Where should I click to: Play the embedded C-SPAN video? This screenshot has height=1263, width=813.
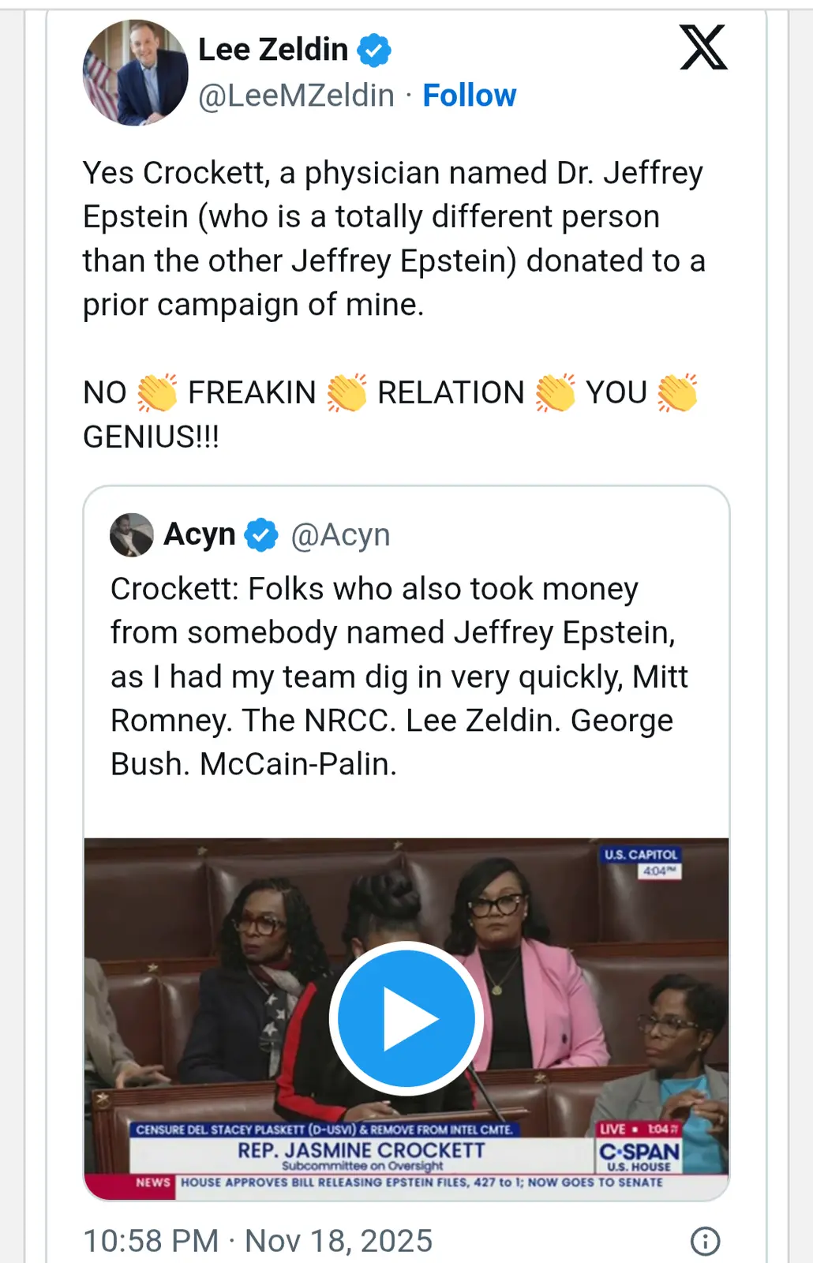point(406,1018)
